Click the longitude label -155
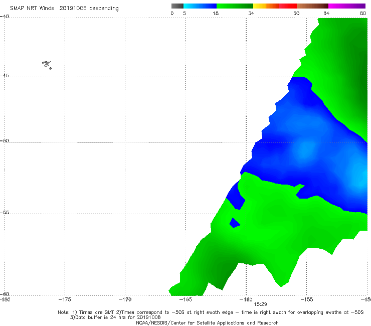 (306, 299)
